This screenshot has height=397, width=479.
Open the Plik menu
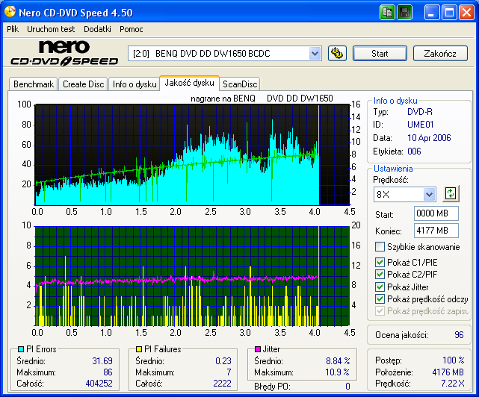[x=13, y=29]
